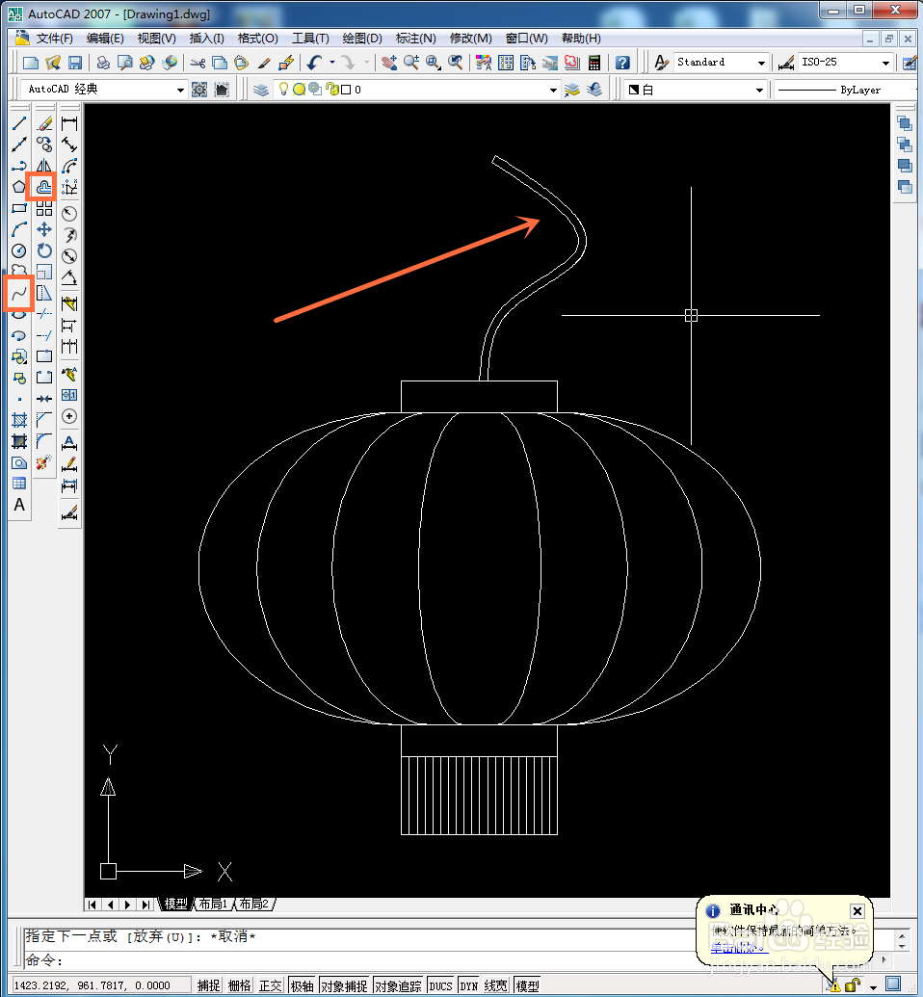Screen dimensions: 923x997
Task: Activate the Move tool
Action: 44,229
